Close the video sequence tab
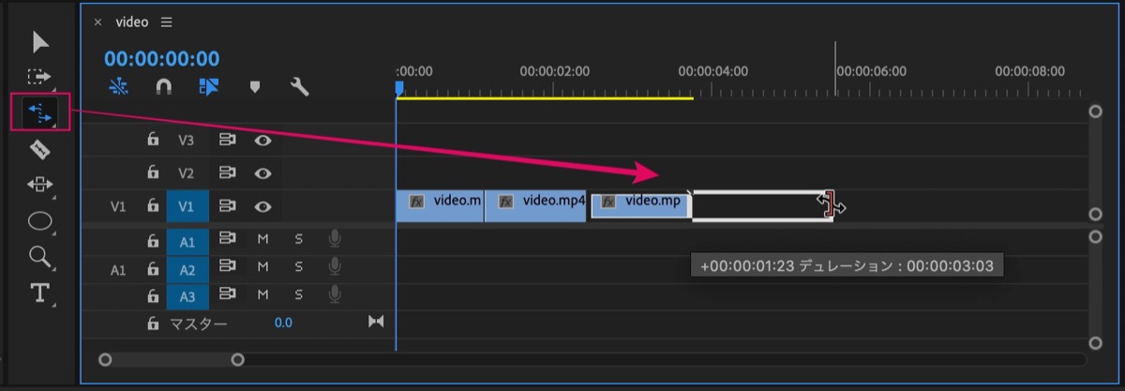 click(97, 22)
